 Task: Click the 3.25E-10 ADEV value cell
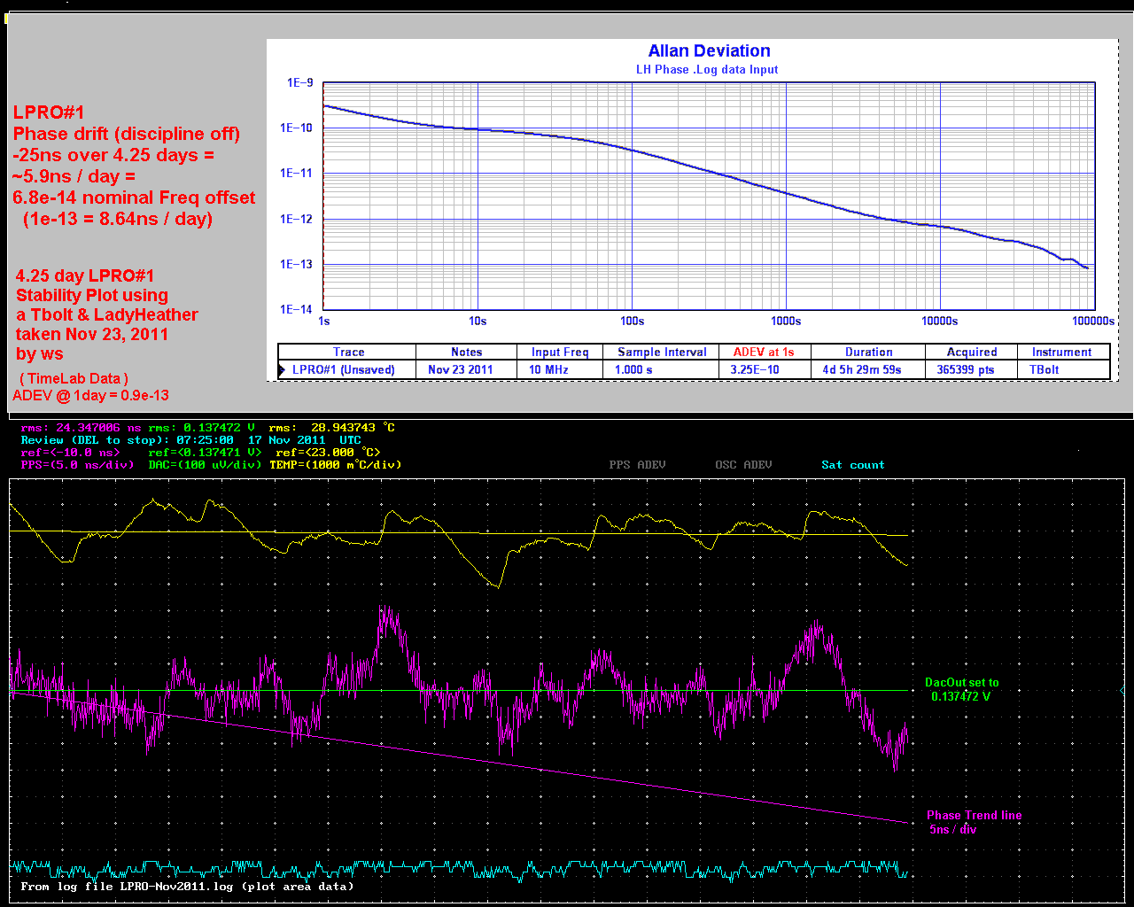tap(755, 370)
